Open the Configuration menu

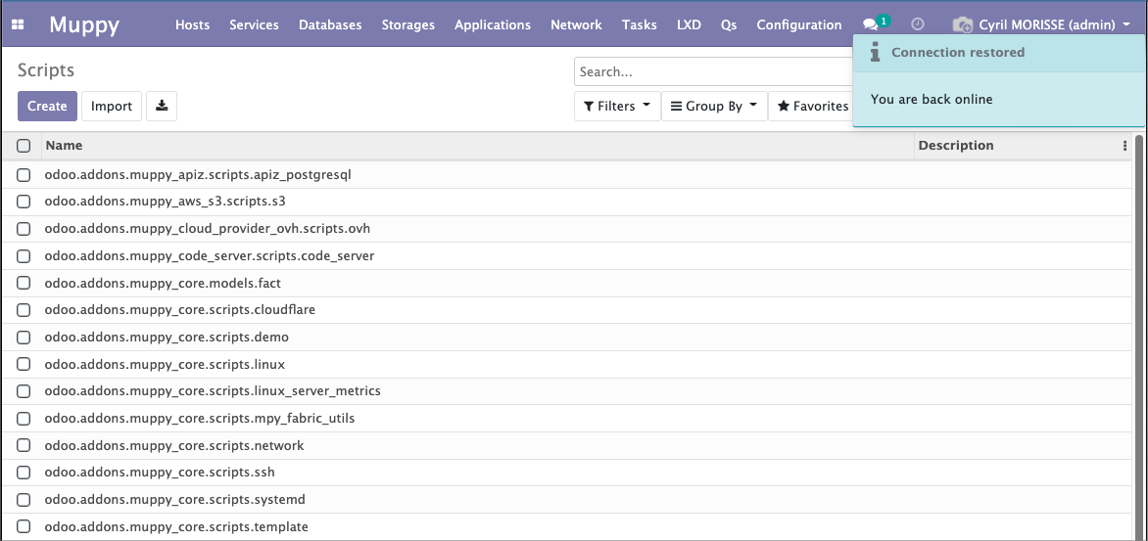[798, 24]
